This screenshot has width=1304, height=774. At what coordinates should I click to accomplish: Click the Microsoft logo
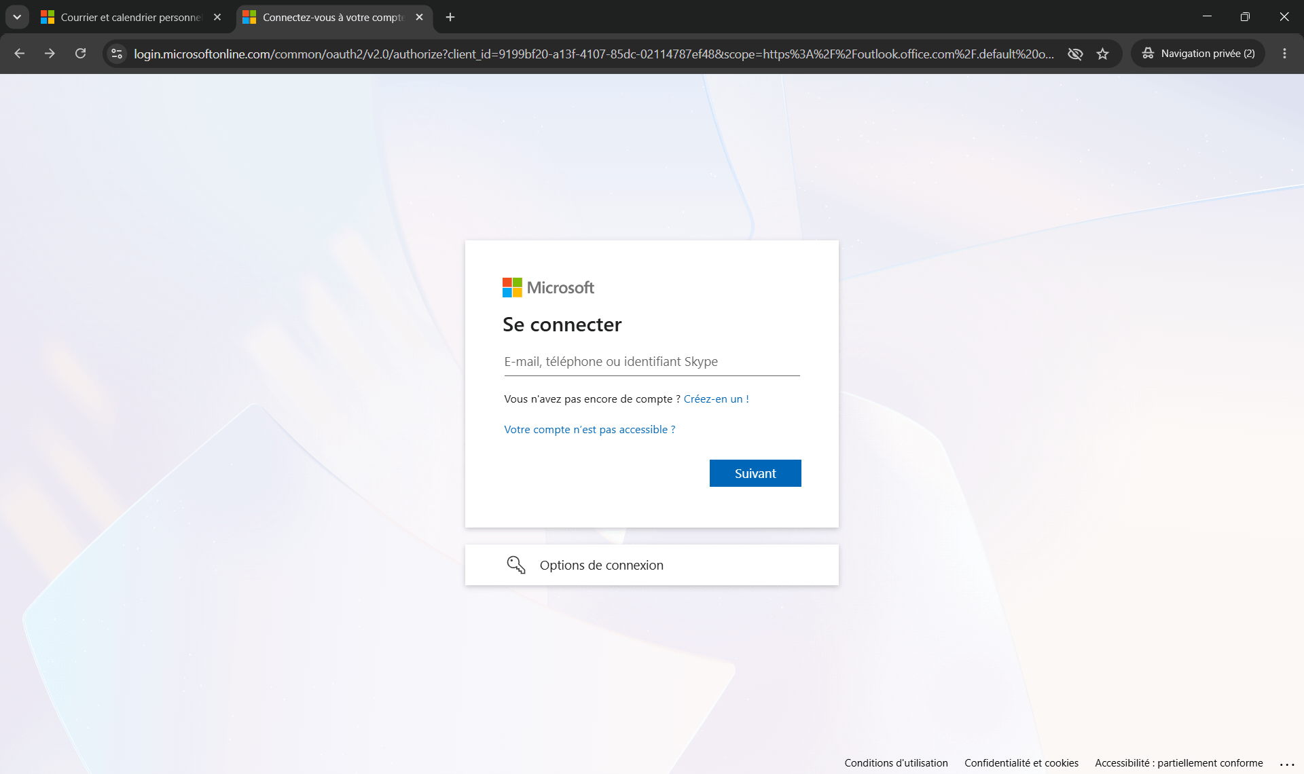click(x=548, y=287)
